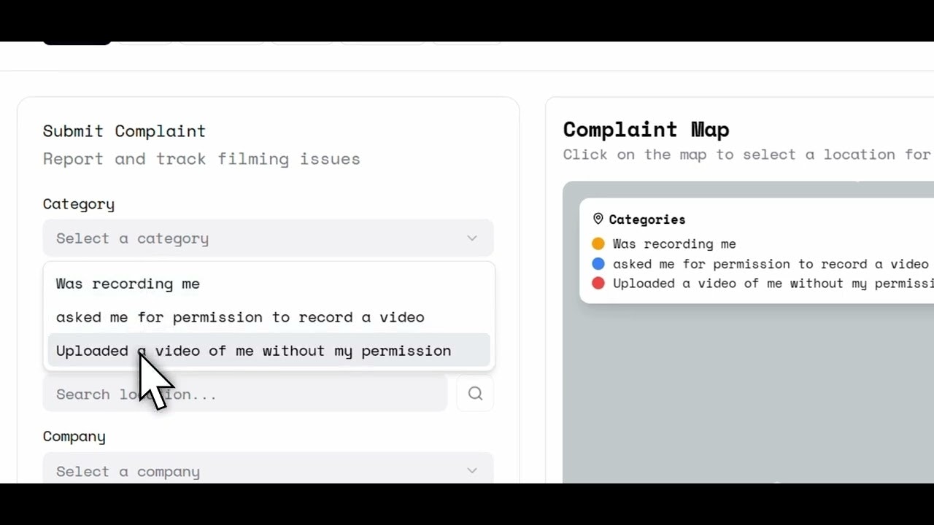Image resolution: width=934 pixels, height=525 pixels.
Task: Click the 'Category' field label
Action: coord(79,204)
